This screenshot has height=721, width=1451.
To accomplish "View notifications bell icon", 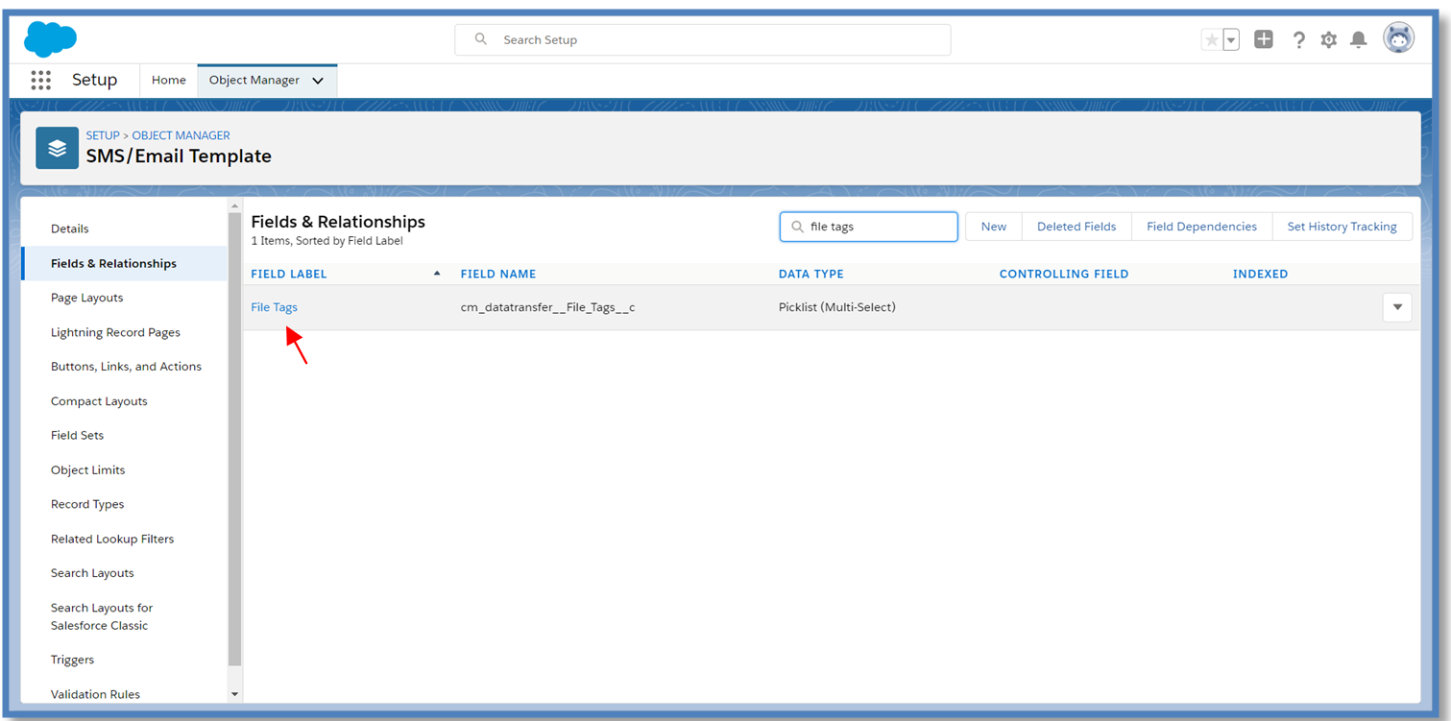I will click(x=1359, y=39).
